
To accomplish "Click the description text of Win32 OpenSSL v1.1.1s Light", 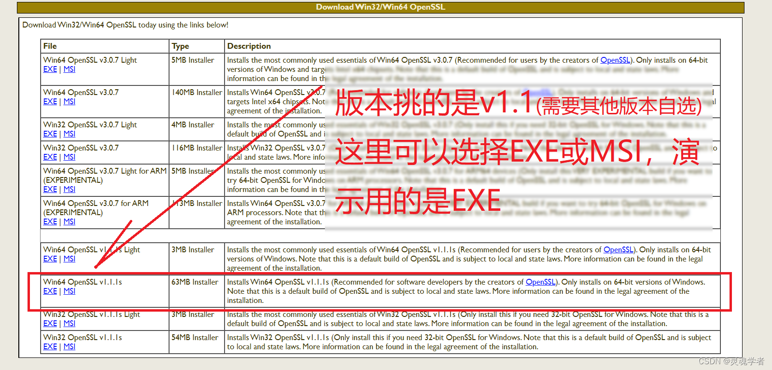I will tap(468, 319).
